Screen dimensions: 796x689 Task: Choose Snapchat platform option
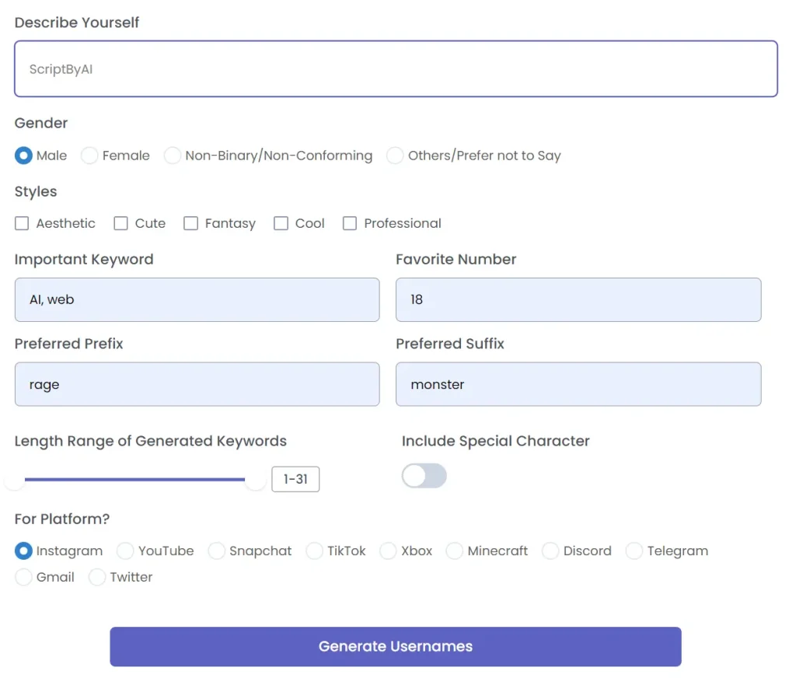coord(217,551)
